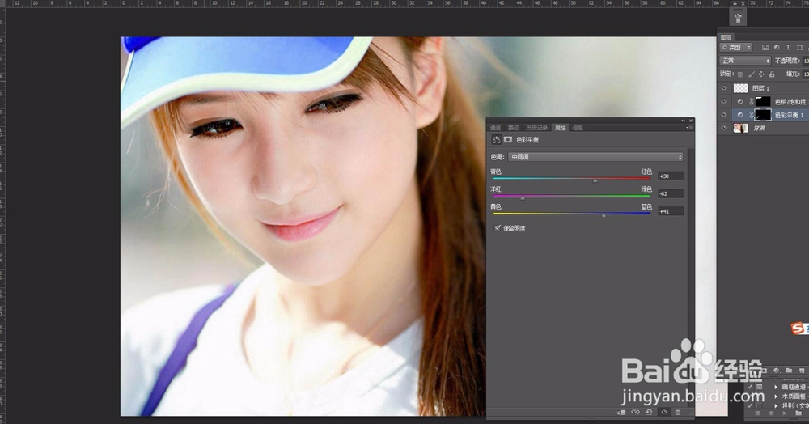Create new action set folder icon
The height and width of the screenshot is (424, 809).
point(798,413)
